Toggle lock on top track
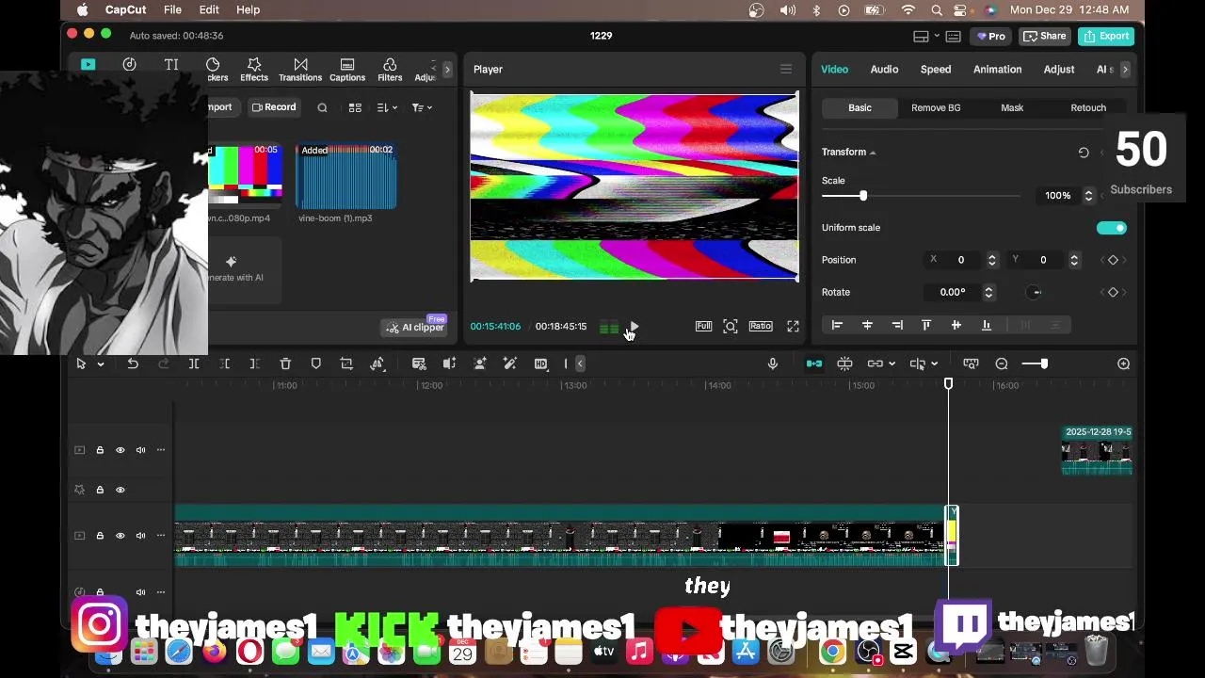The height and width of the screenshot is (678, 1205). point(100,450)
